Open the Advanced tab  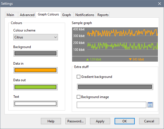27,15
